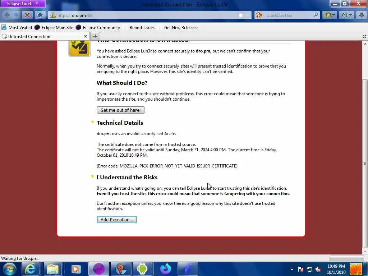
Task: Open the Eclipse Community bookmark
Action: point(98,28)
